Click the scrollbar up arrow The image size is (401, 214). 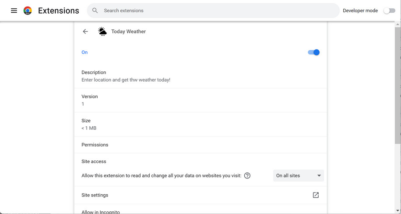[397, 25]
